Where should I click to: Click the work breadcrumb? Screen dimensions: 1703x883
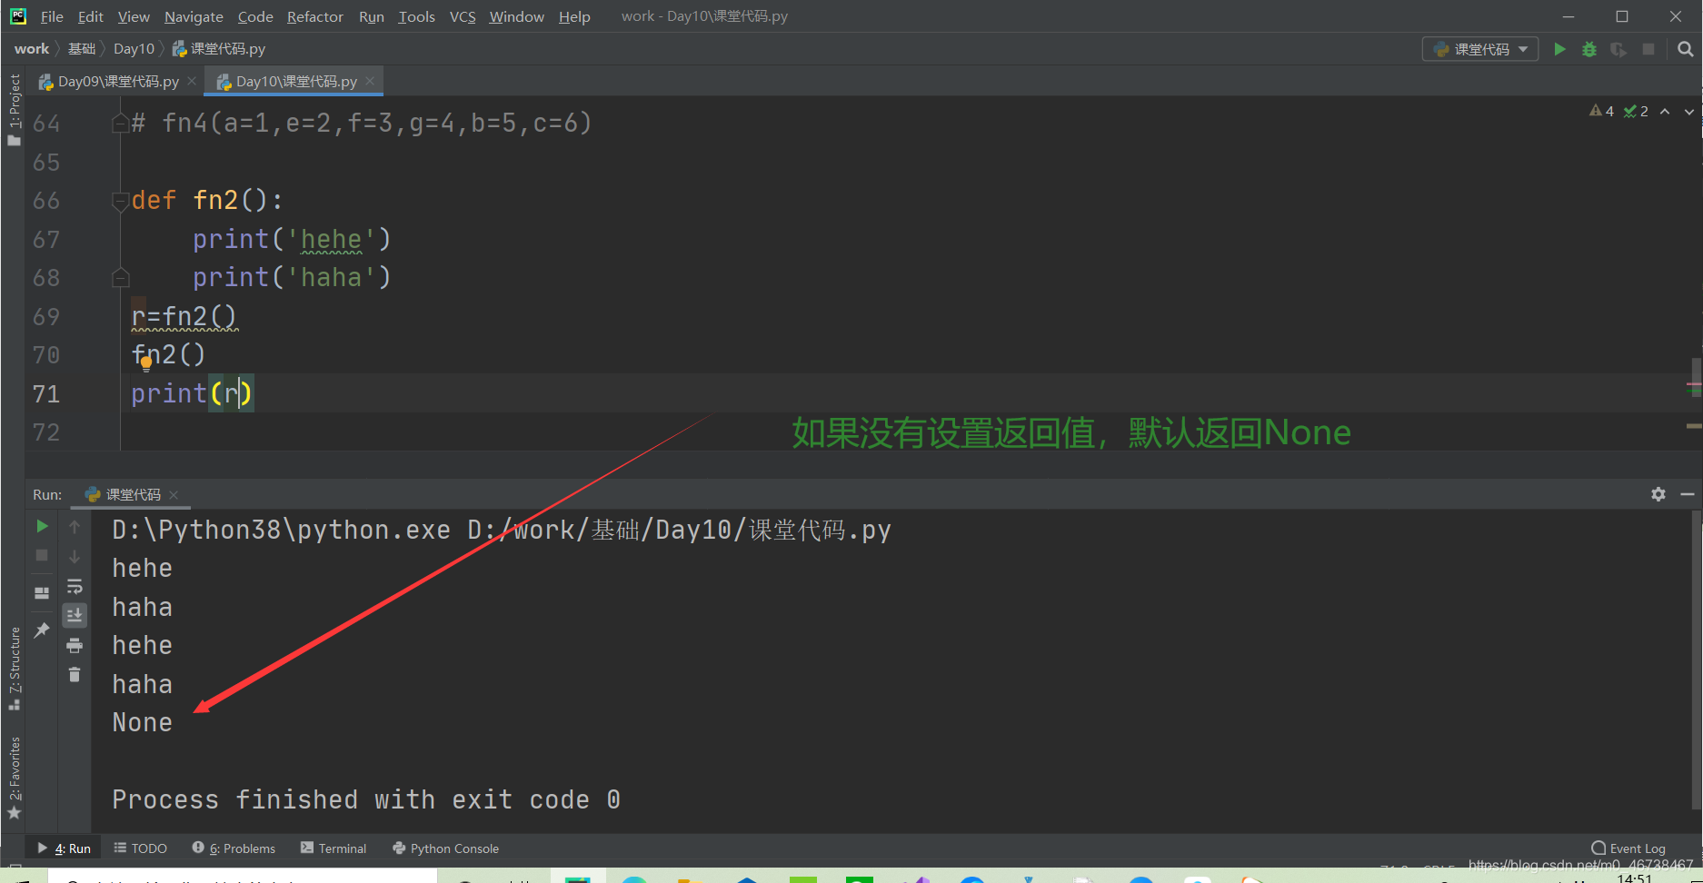pos(32,49)
